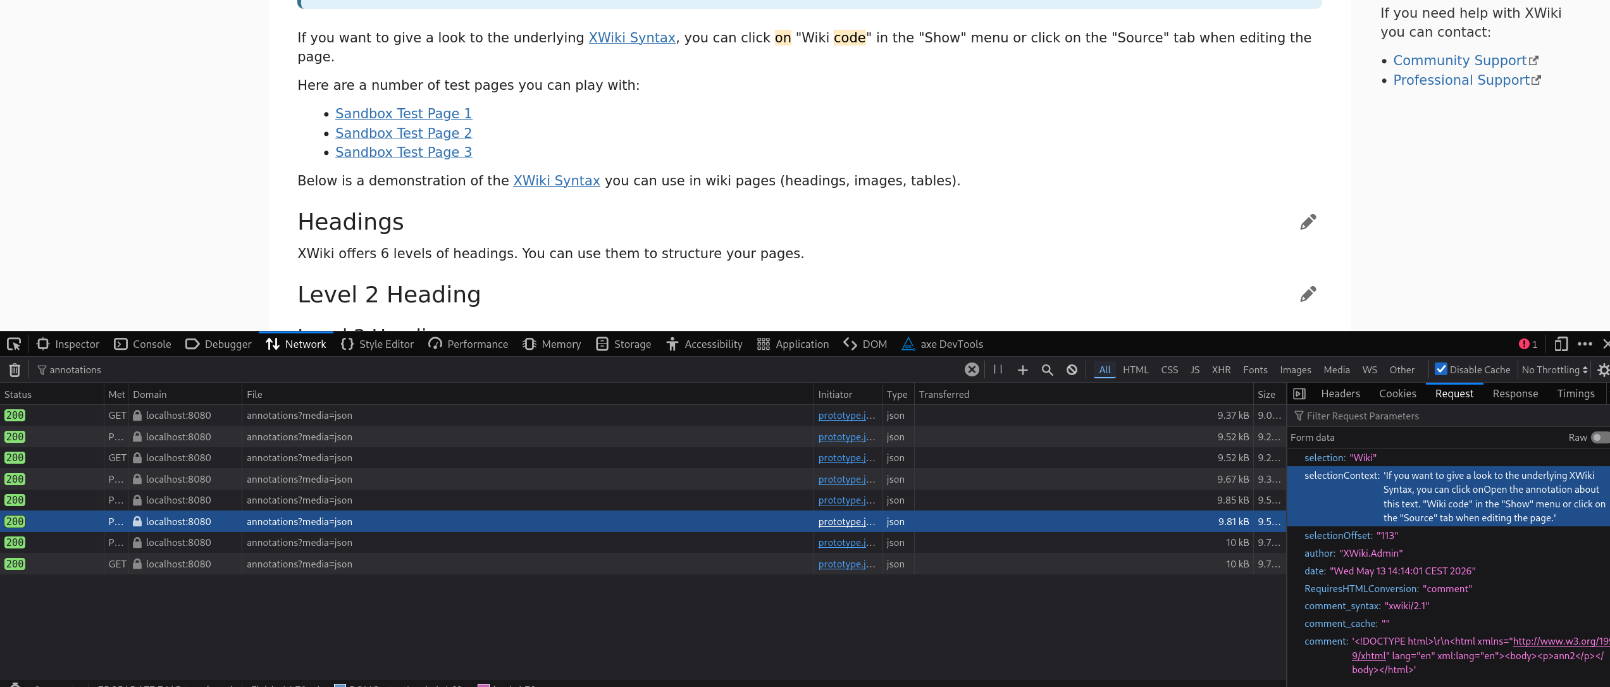The width and height of the screenshot is (1610, 687).
Task: Click the lock icon in the selected request row
Action: tap(137, 522)
